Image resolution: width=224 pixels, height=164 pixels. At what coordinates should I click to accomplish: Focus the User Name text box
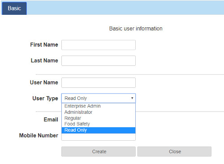coord(99,82)
